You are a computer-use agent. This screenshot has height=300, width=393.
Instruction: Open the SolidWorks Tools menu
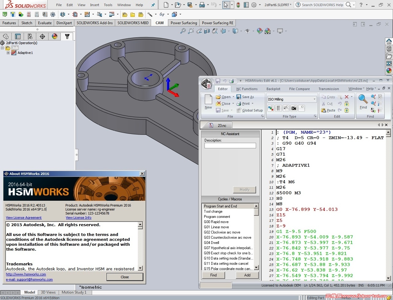click(x=108, y=5)
